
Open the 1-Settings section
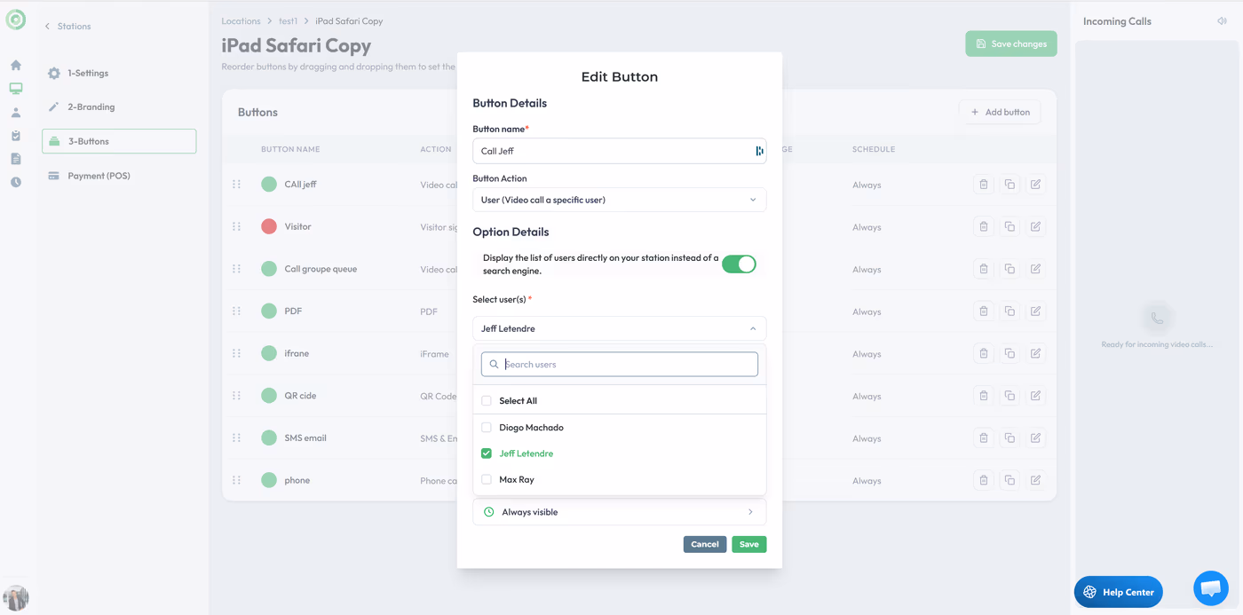click(119, 73)
